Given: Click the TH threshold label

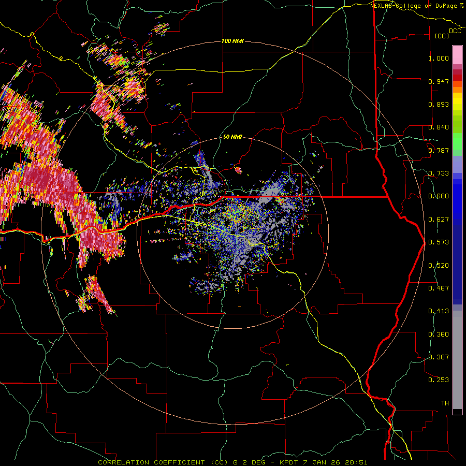Looking at the screenshot, I should coord(445,403).
